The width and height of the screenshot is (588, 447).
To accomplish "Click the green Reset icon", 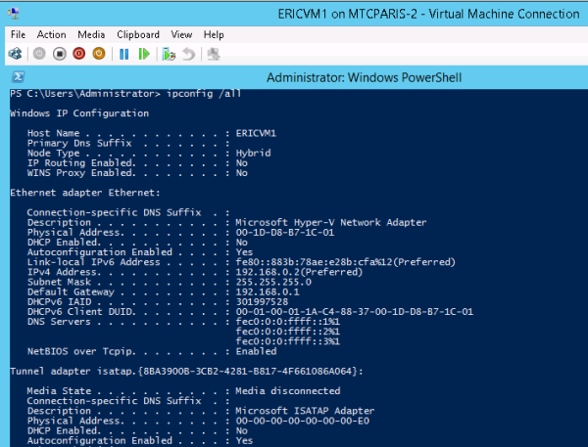I will 144,54.
